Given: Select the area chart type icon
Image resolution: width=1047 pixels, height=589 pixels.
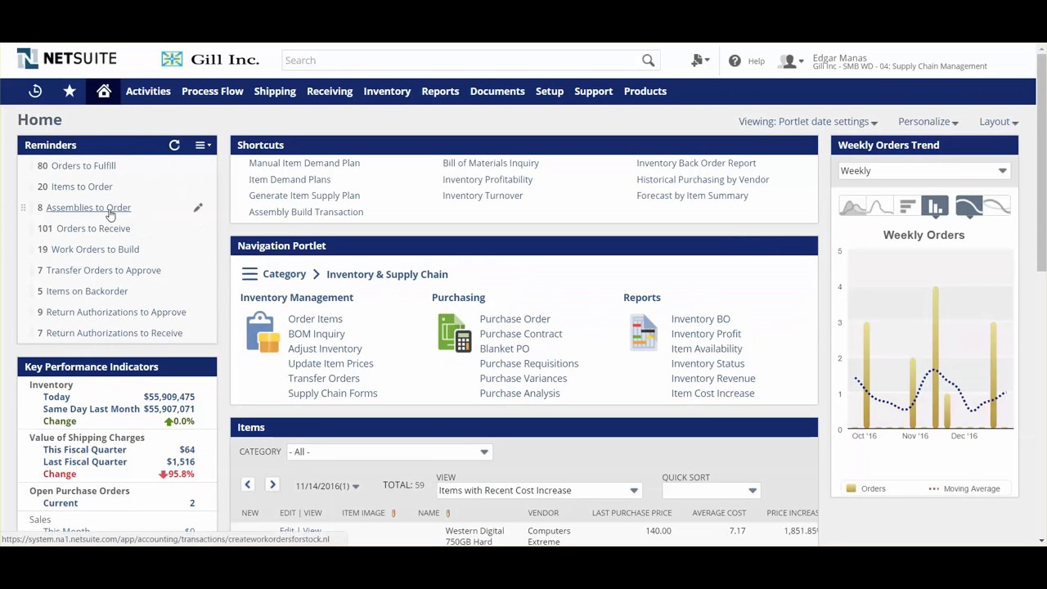Looking at the screenshot, I should pos(852,206).
